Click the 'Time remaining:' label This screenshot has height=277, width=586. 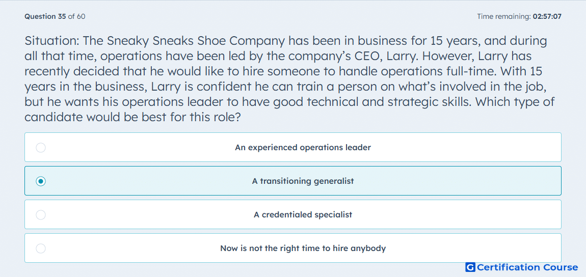click(x=503, y=16)
